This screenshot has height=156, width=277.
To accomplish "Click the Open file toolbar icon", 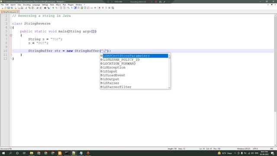I will pyautogui.click(x=5, y=8).
